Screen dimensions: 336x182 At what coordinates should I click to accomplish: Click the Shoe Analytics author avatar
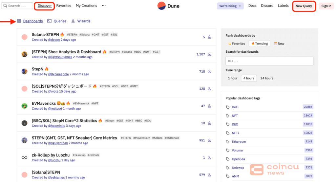click(24, 54)
